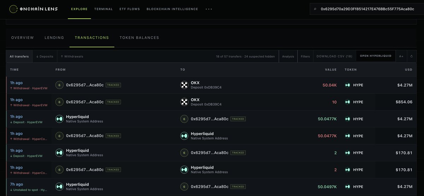
Task: Click recipient address in 50.0477K deposit row
Action: click(210, 119)
